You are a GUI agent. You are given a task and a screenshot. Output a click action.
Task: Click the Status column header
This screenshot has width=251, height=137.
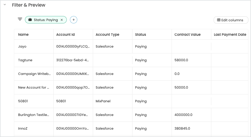click(x=141, y=34)
